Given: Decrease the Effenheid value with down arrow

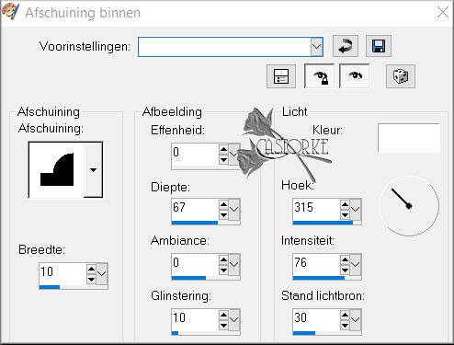Looking at the screenshot, I should click(x=223, y=159).
